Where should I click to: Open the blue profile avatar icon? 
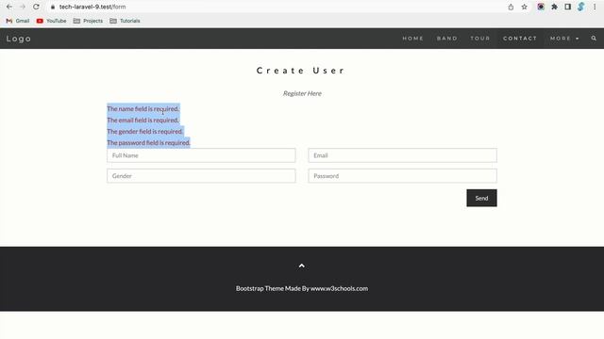[x=581, y=7]
